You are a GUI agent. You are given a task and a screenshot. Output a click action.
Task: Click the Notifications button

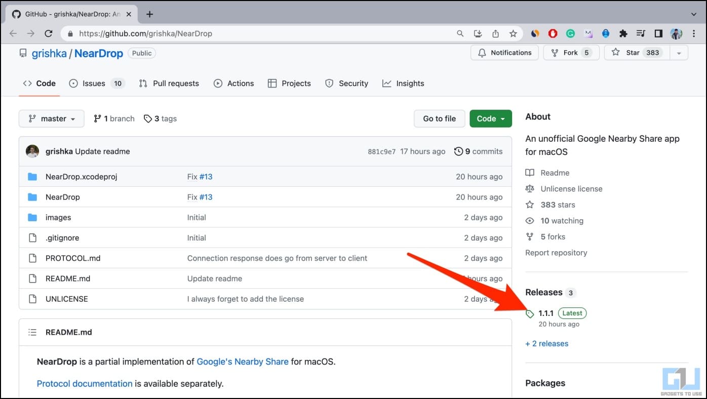point(504,53)
